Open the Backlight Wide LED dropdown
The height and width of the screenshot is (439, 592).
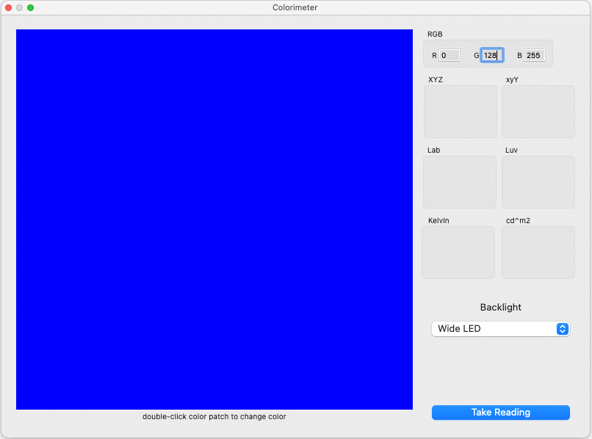coord(501,329)
